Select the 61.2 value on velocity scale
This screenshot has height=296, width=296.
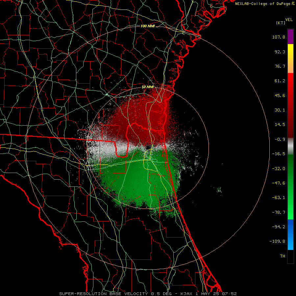280,81
